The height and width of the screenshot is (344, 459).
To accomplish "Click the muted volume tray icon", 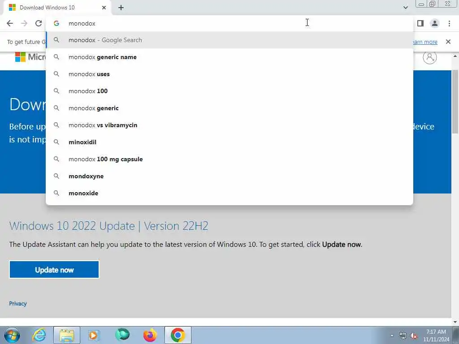I will tap(414, 336).
